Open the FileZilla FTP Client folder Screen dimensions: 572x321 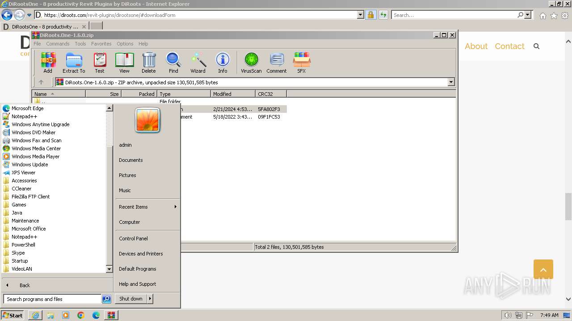coord(31,197)
